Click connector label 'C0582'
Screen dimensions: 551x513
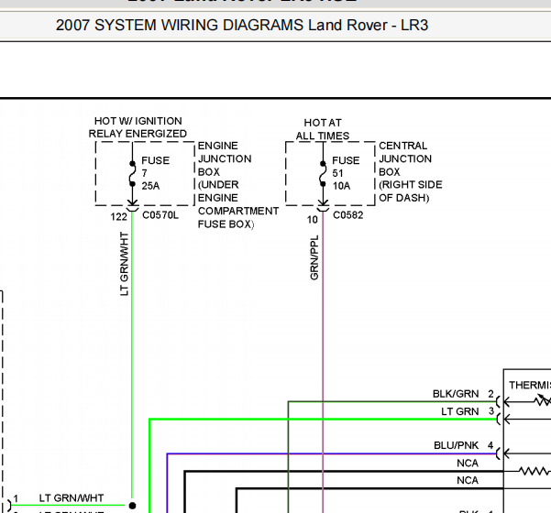(347, 215)
